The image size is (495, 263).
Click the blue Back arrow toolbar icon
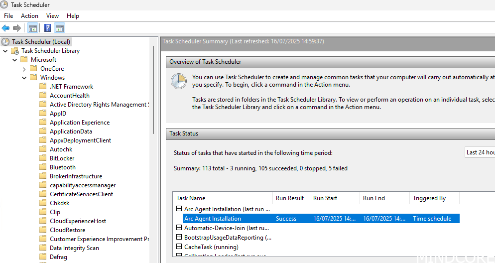[6, 28]
